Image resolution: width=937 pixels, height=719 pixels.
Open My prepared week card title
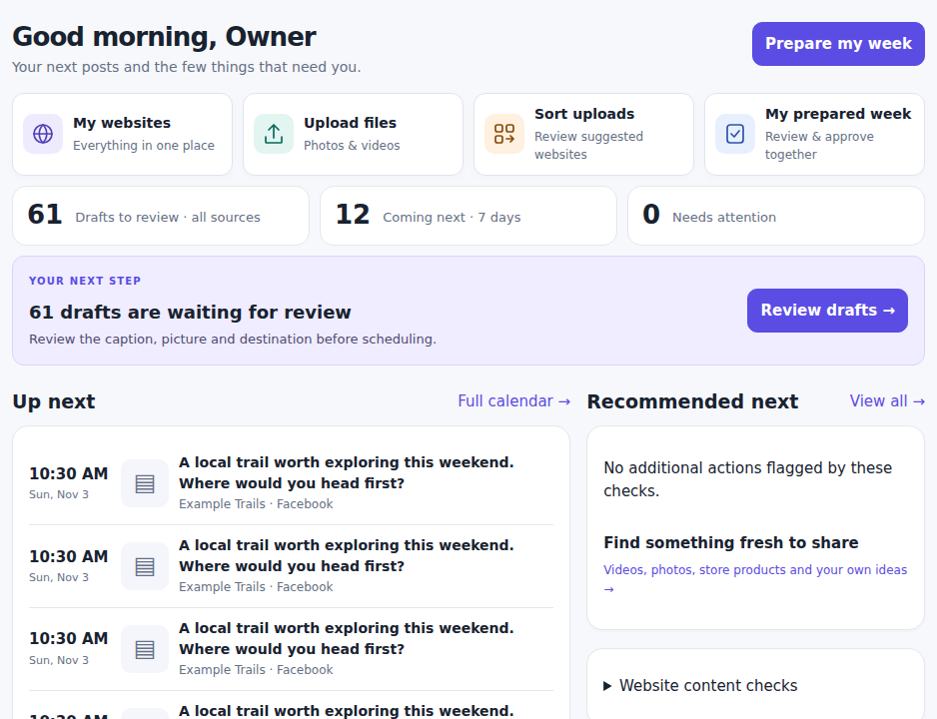(838, 114)
